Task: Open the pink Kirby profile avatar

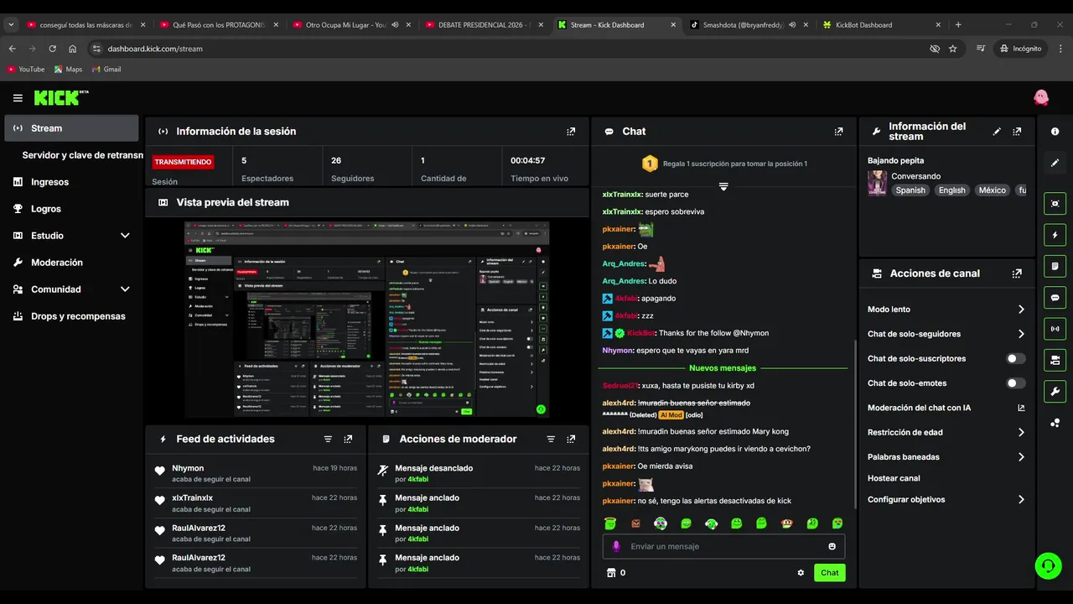Action: 1041,97
